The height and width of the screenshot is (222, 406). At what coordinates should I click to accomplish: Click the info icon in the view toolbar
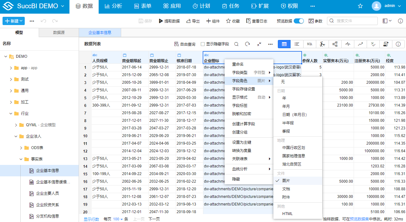[x=398, y=44]
